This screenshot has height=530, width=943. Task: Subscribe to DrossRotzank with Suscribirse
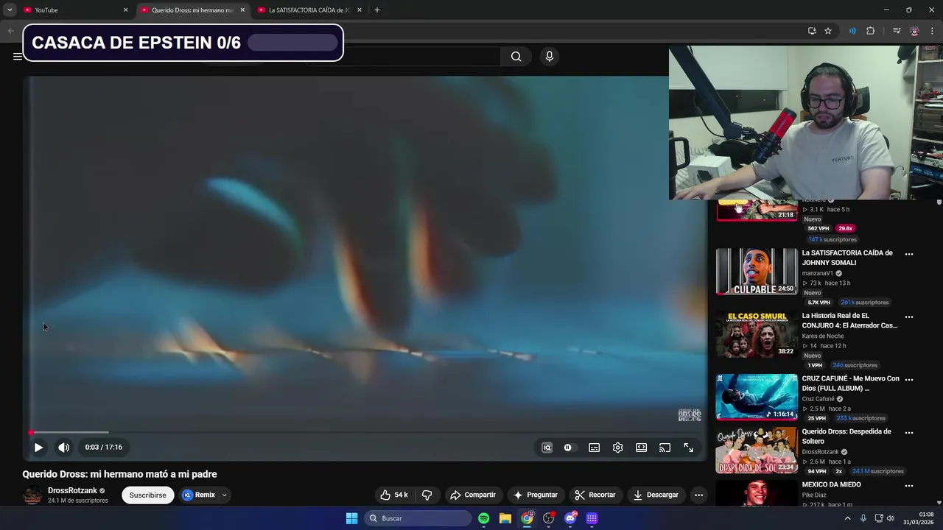pyautogui.click(x=147, y=495)
